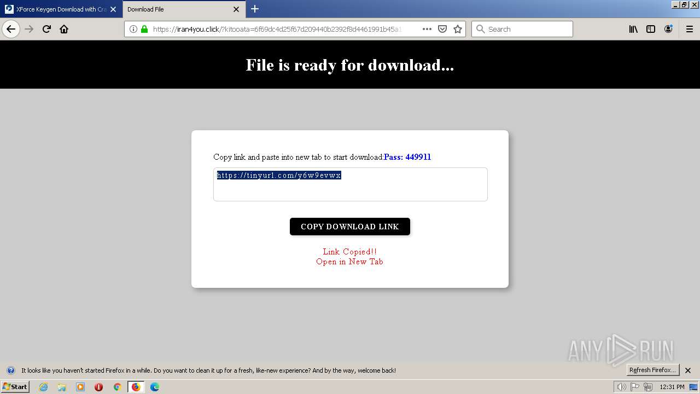
Task: Launch Internet Explorer from taskbar
Action: coord(43,387)
